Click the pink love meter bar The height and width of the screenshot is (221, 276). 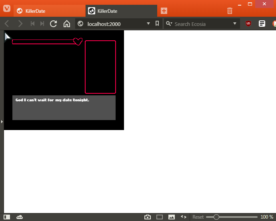pyautogui.click(x=43, y=42)
